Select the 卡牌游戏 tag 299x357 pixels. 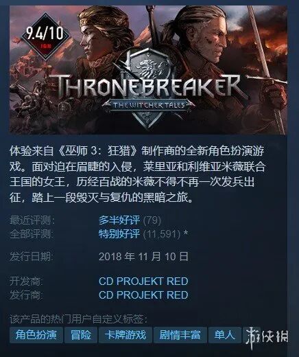pyautogui.click(x=125, y=335)
